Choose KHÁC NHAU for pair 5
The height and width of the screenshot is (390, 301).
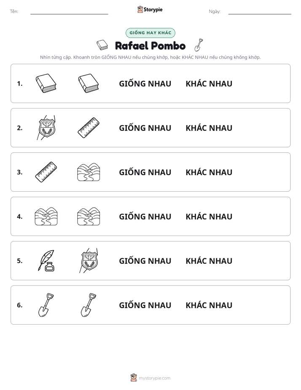coord(209,261)
